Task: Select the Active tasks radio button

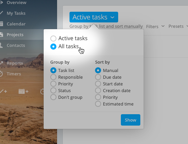Action: (x=53, y=39)
